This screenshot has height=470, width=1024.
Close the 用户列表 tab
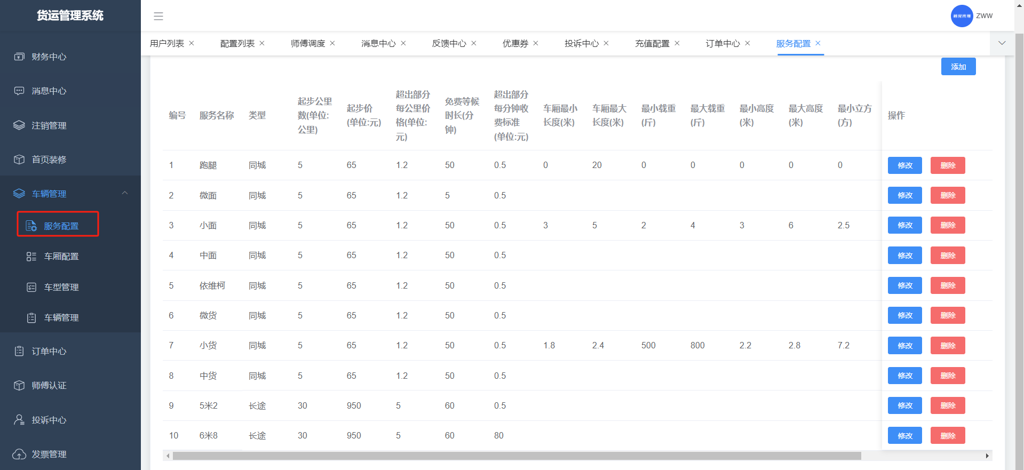192,43
